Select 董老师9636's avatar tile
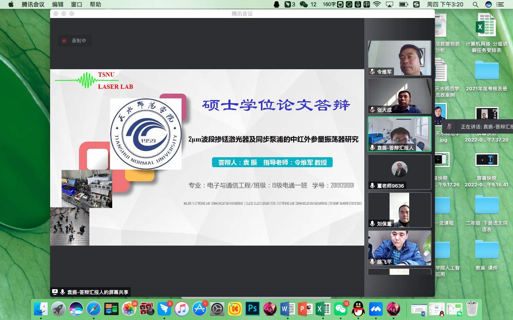The width and height of the screenshot is (513, 320). (400, 172)
